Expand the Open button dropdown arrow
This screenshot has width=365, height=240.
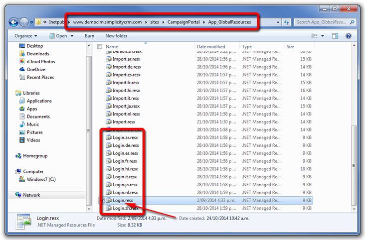click(x=72, y=36)
